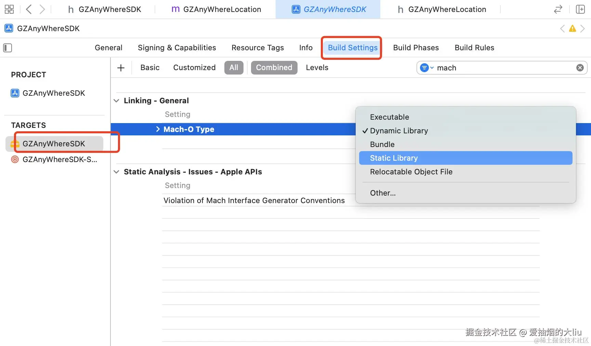The image size is (591, 346).
Task: Expand the Mach-O Type row
Action: pyautogui.click(x=158, y=129)
